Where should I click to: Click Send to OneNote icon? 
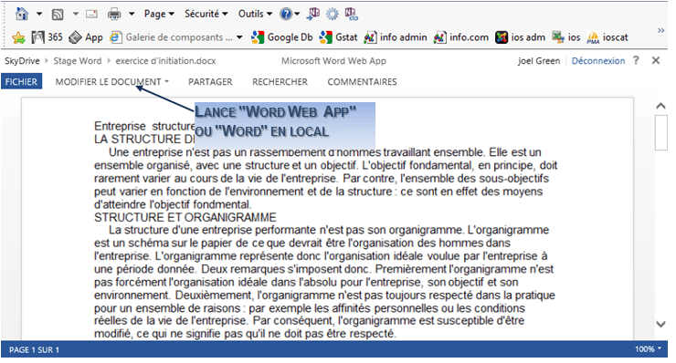tap(313, 15)
